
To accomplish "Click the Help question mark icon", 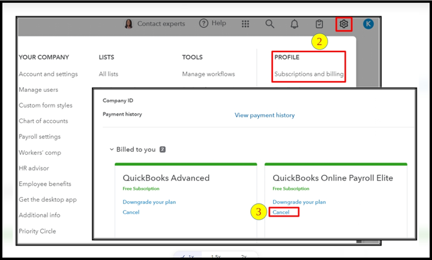I will pyautogui.click(x=203, y=23).
